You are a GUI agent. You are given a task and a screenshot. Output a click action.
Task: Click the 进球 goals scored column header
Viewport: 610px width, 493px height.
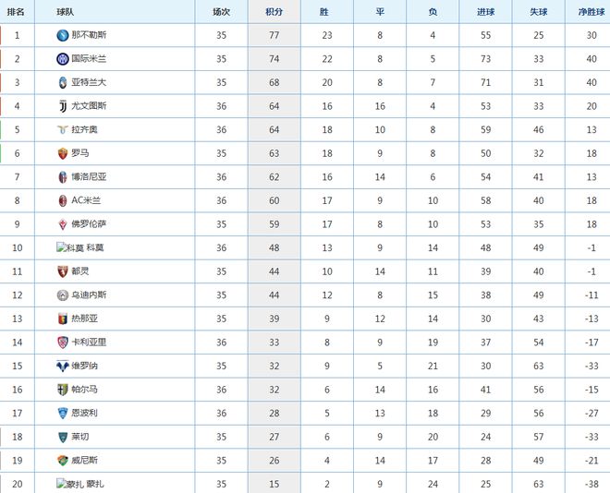pos(485,12)
